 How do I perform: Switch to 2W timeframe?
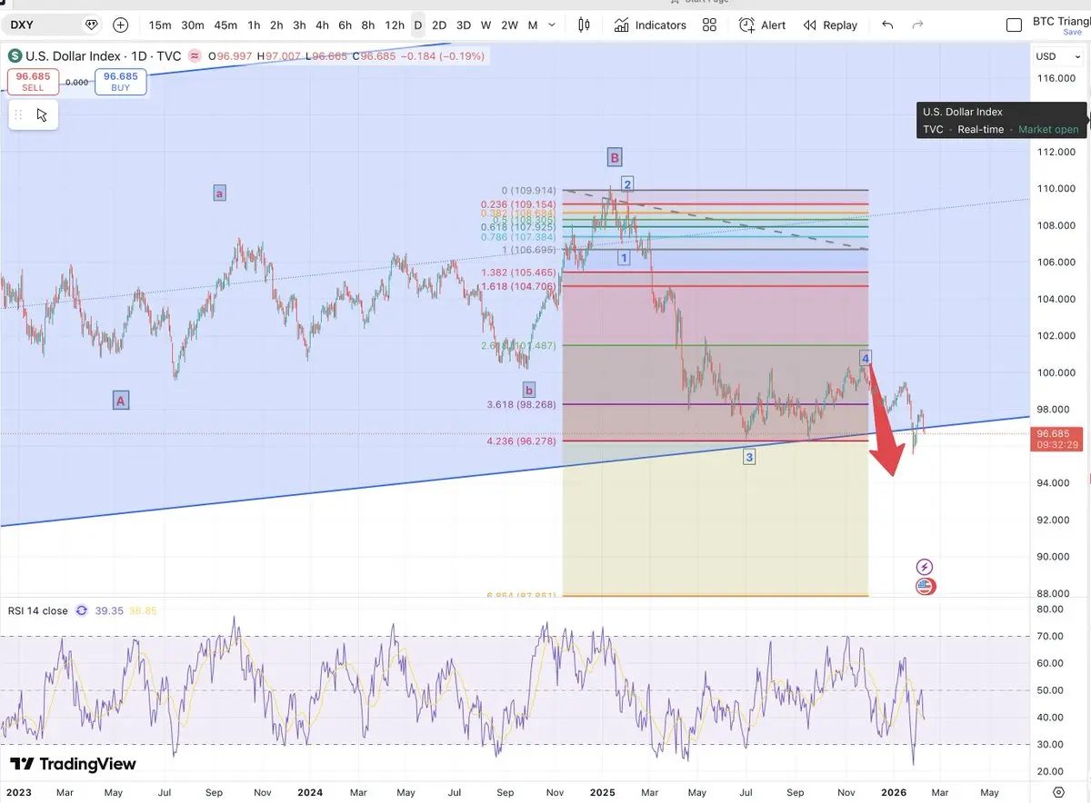[x=509, y=25]
